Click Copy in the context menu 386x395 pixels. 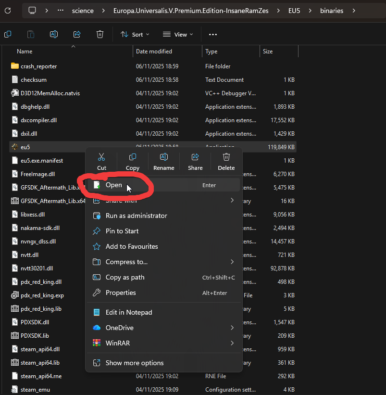133,162
